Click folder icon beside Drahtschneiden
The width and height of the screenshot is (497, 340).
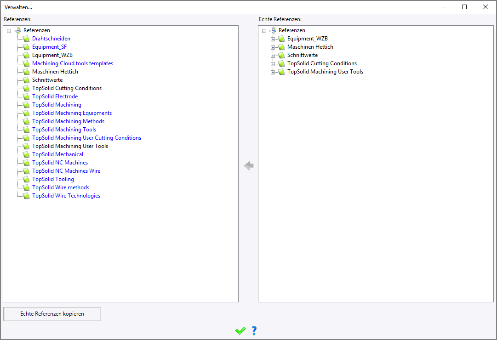[26, 39]
